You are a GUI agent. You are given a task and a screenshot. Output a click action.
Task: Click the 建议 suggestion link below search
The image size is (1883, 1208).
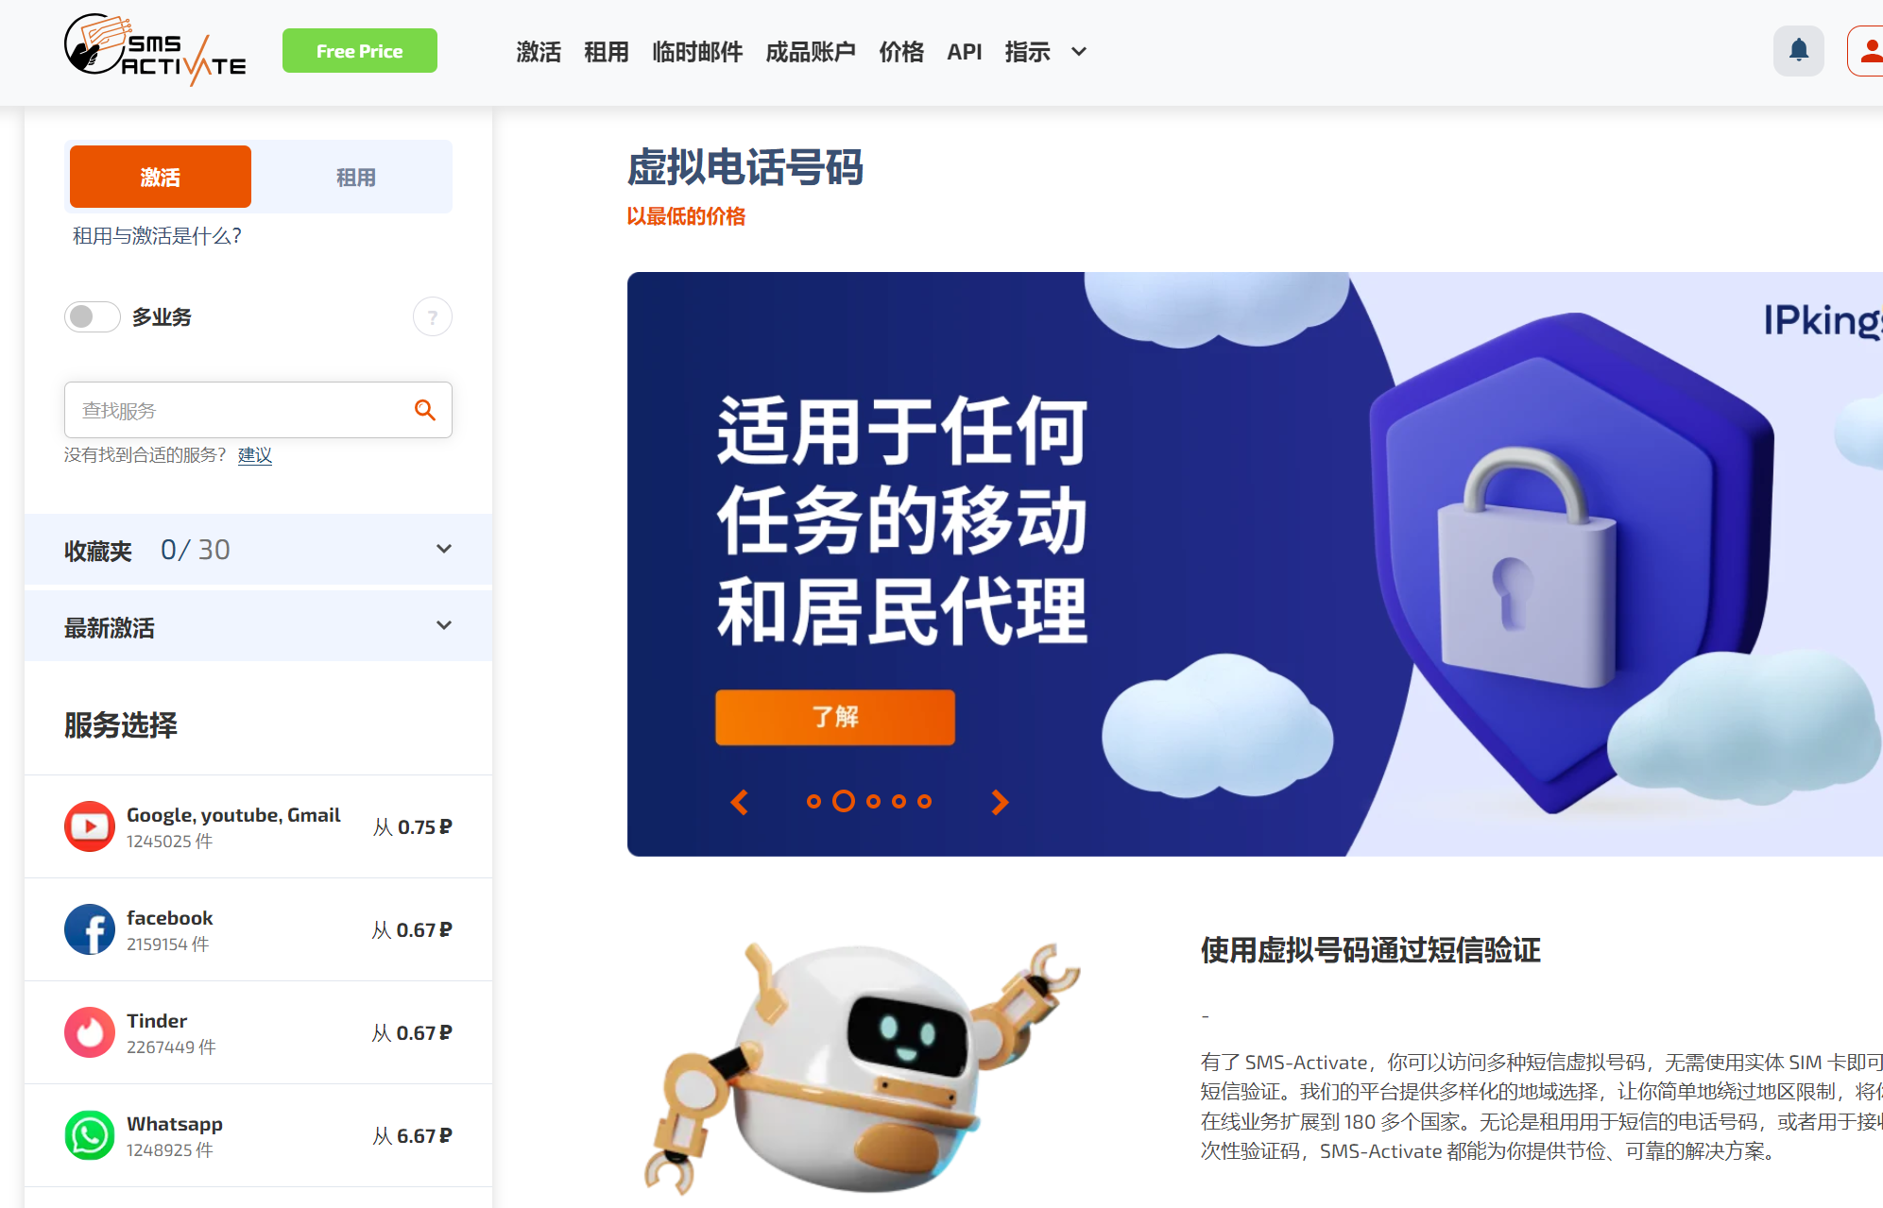coord(251,456)
